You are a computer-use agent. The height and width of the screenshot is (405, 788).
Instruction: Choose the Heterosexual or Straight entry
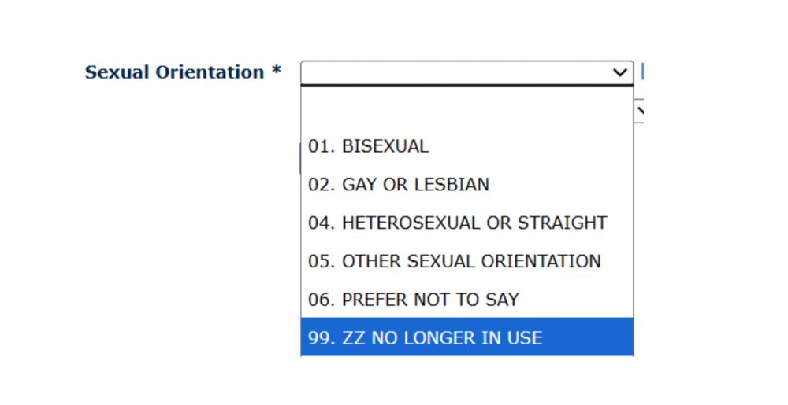pos(457,223)
